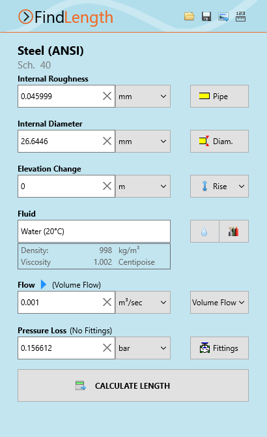267x437 pixels.
Task: Choose liquid fluid with water drop icon
Action: coord(204,232)
